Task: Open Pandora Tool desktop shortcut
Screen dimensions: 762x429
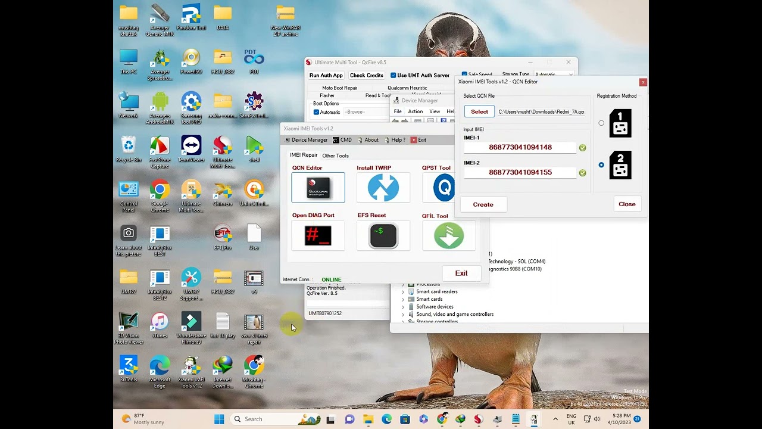Action: point(191,17)
